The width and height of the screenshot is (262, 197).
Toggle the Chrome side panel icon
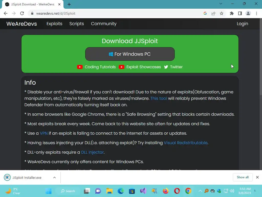point(240,13)
